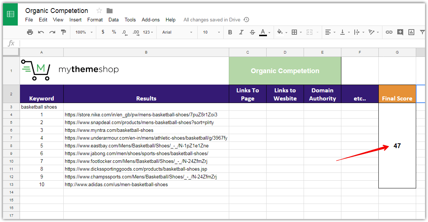Select the Paint format tool
This screenshot has width=428, height=222.
tap(63, 32)
